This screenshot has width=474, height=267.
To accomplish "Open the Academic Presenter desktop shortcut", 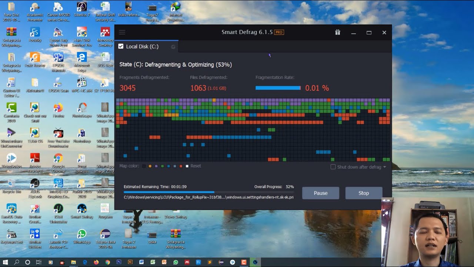I will click(35, 12).
